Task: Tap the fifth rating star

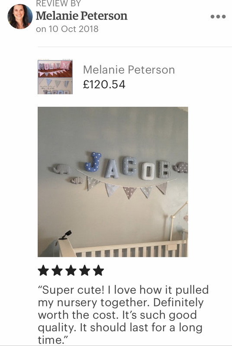Action: pyautogui.click(x=98, y=271)
